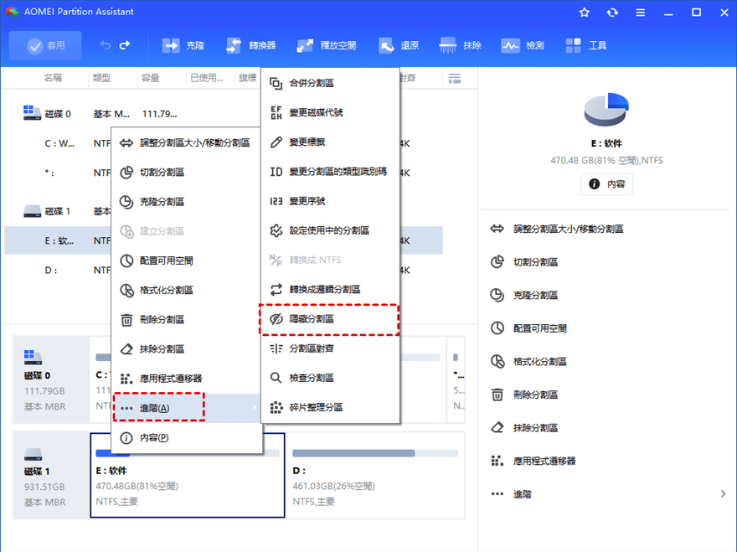Image resolution: width=737 pixels, height=552 pixels.
Task: Click 格式化分割區 in right panel
Action: [528, 362]
